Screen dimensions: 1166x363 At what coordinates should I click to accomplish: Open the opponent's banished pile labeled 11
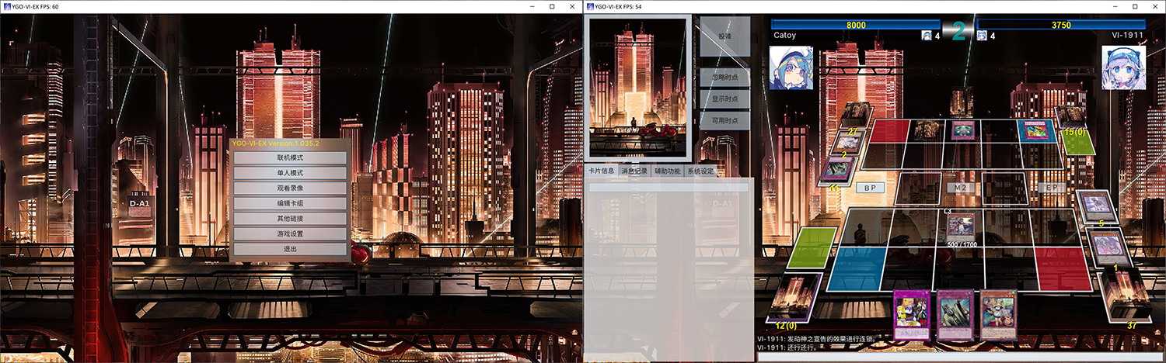tap(836, 170)
